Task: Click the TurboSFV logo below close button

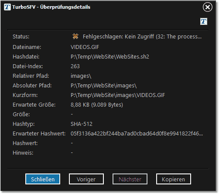Action: tap(204, 21)
